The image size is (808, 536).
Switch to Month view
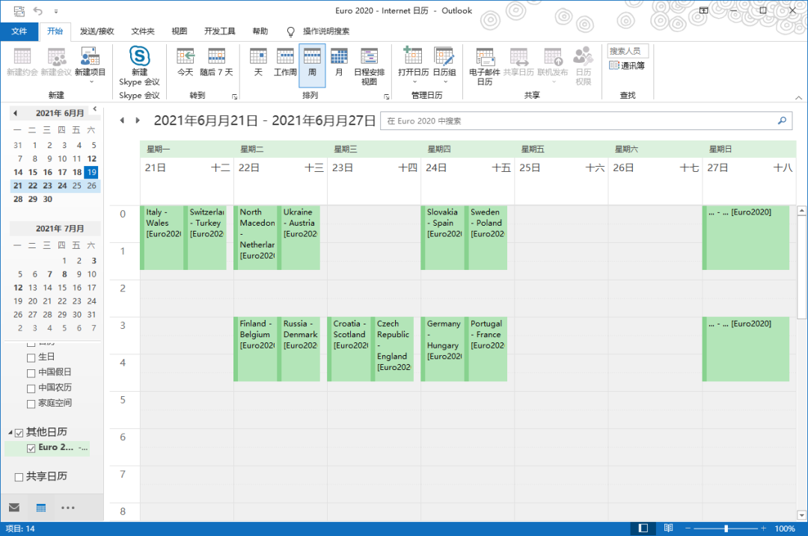point(339,62)
